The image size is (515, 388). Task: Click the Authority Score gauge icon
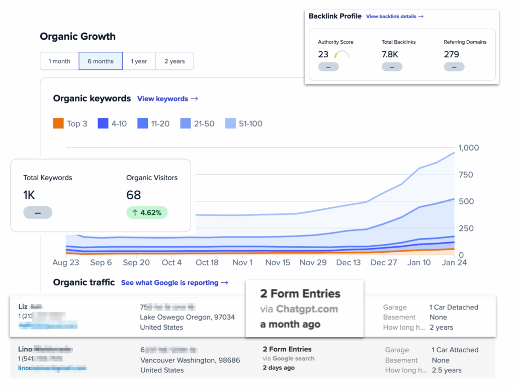pyautogui.click(x=341, y=54)
